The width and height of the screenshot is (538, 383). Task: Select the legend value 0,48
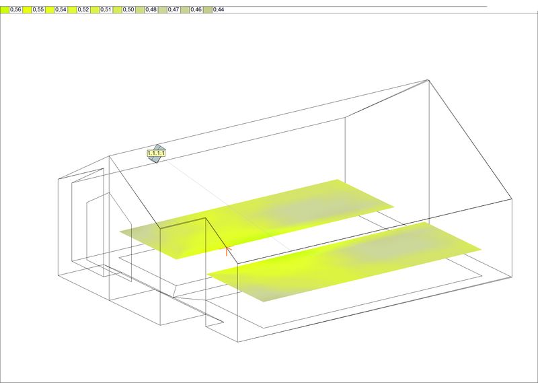pyautogui.click(x=151, y=9)
